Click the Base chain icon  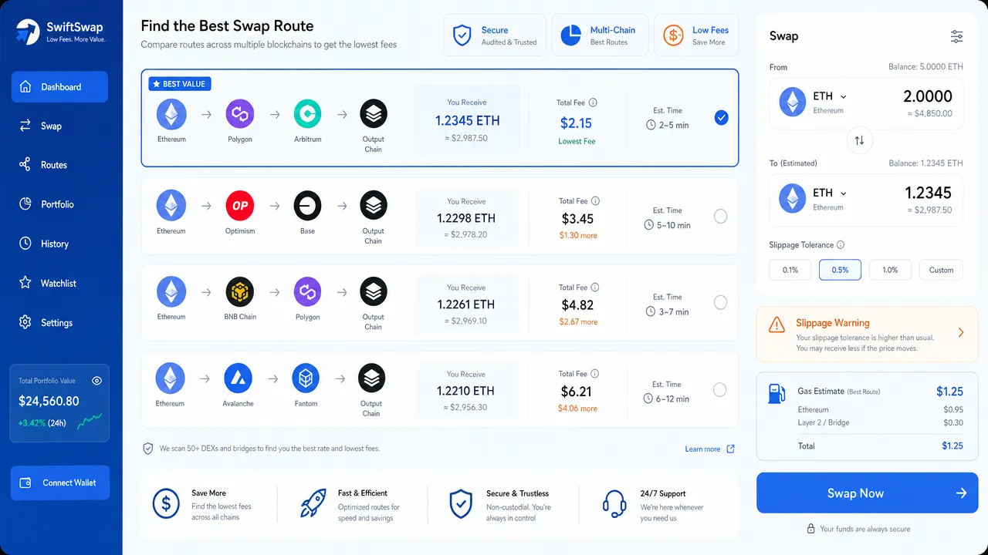307,206
